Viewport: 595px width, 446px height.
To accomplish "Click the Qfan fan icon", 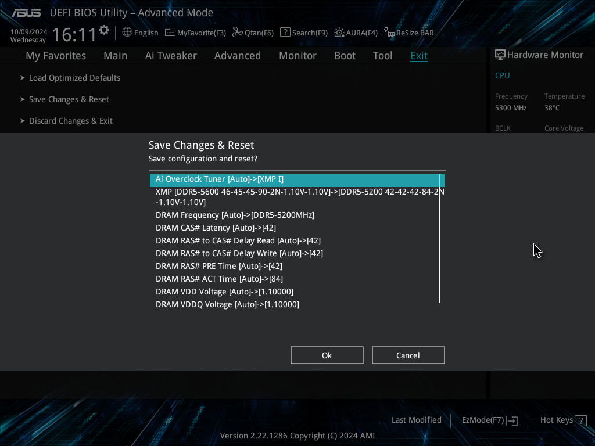I will click(x=238, y=33).
